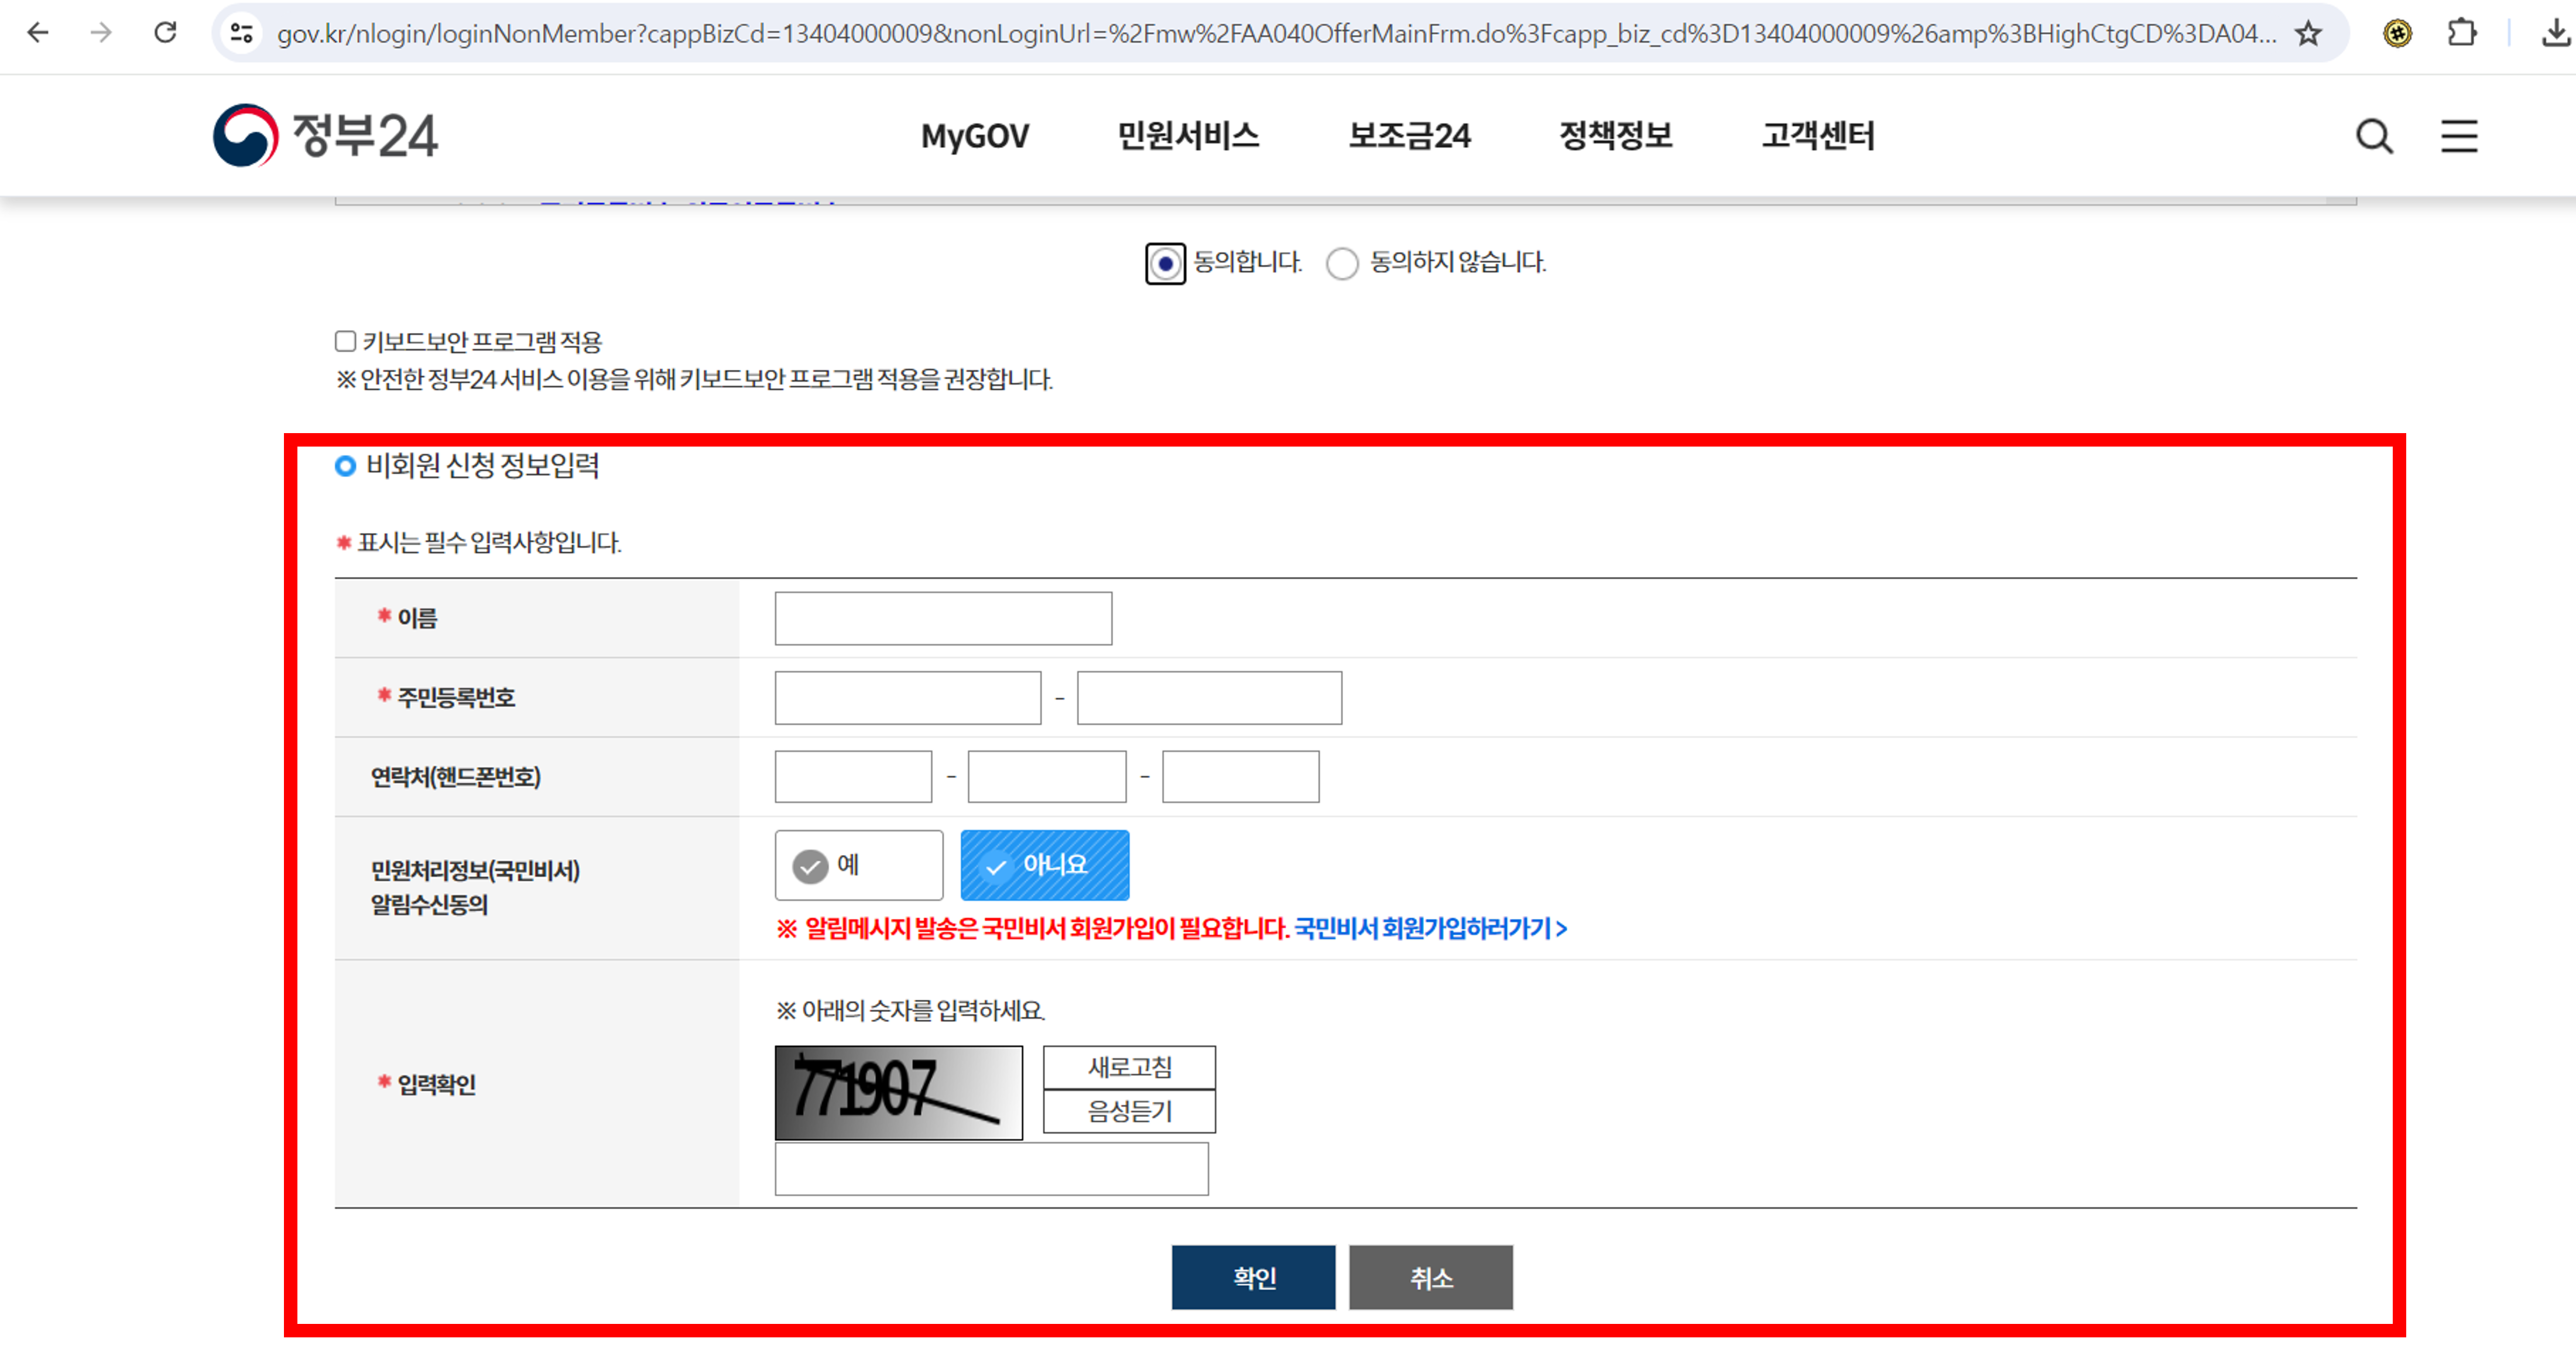2576x1352 pixels.
Task: Open the 보조금24 menu
Action: click(x=1411, y=136)
